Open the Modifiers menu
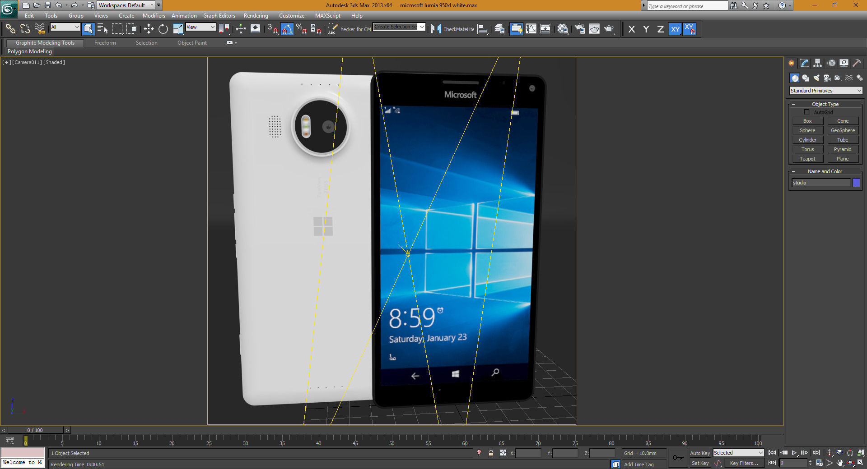The width and height of the screenshot is (867, 469). pos(154,16)
